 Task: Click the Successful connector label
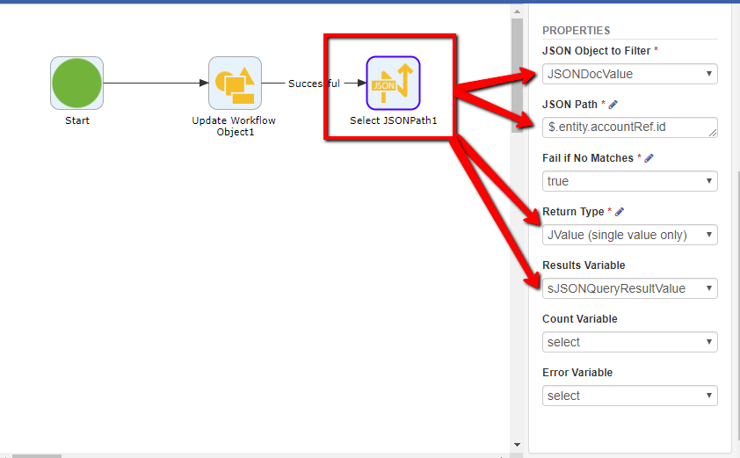click(314, 84)
